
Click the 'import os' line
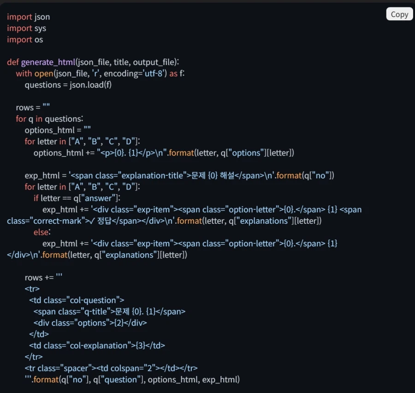25,40
